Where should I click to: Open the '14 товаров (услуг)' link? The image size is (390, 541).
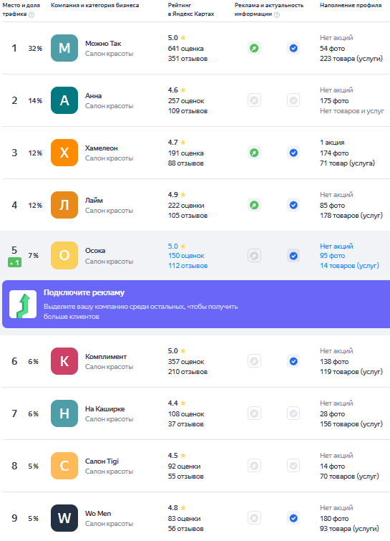[x=349, y=266]
